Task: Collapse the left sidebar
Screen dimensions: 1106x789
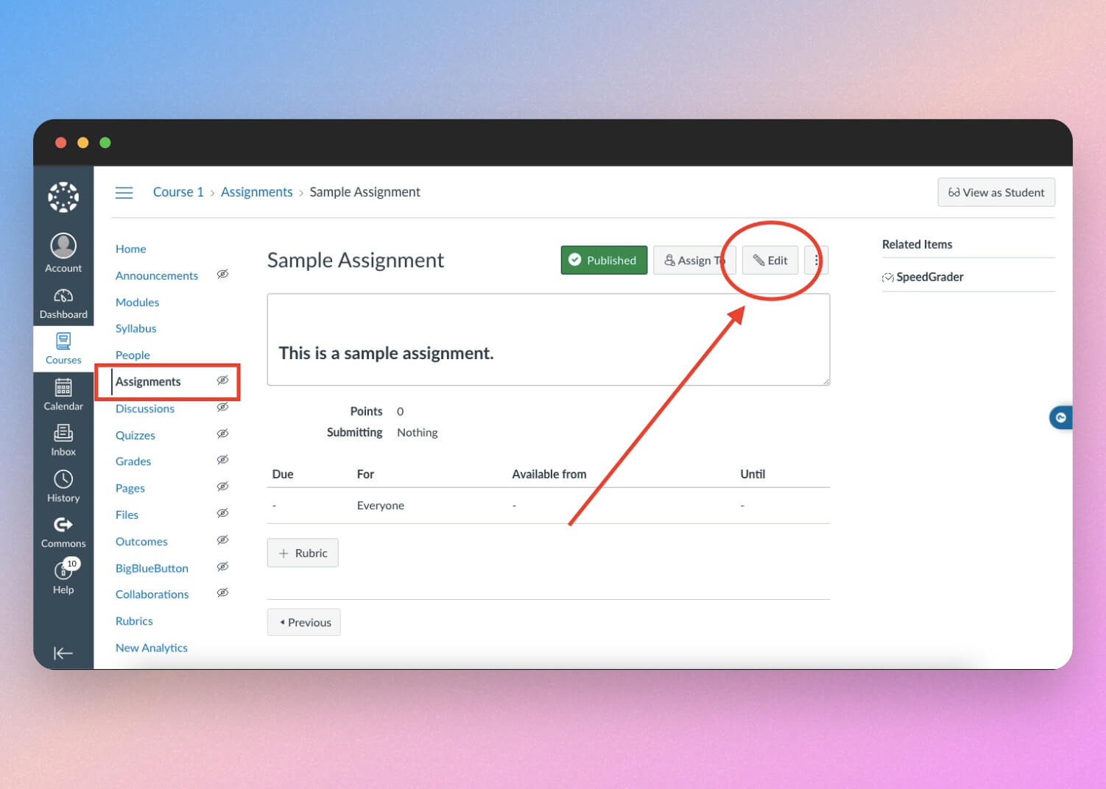Action: point(63,653)
